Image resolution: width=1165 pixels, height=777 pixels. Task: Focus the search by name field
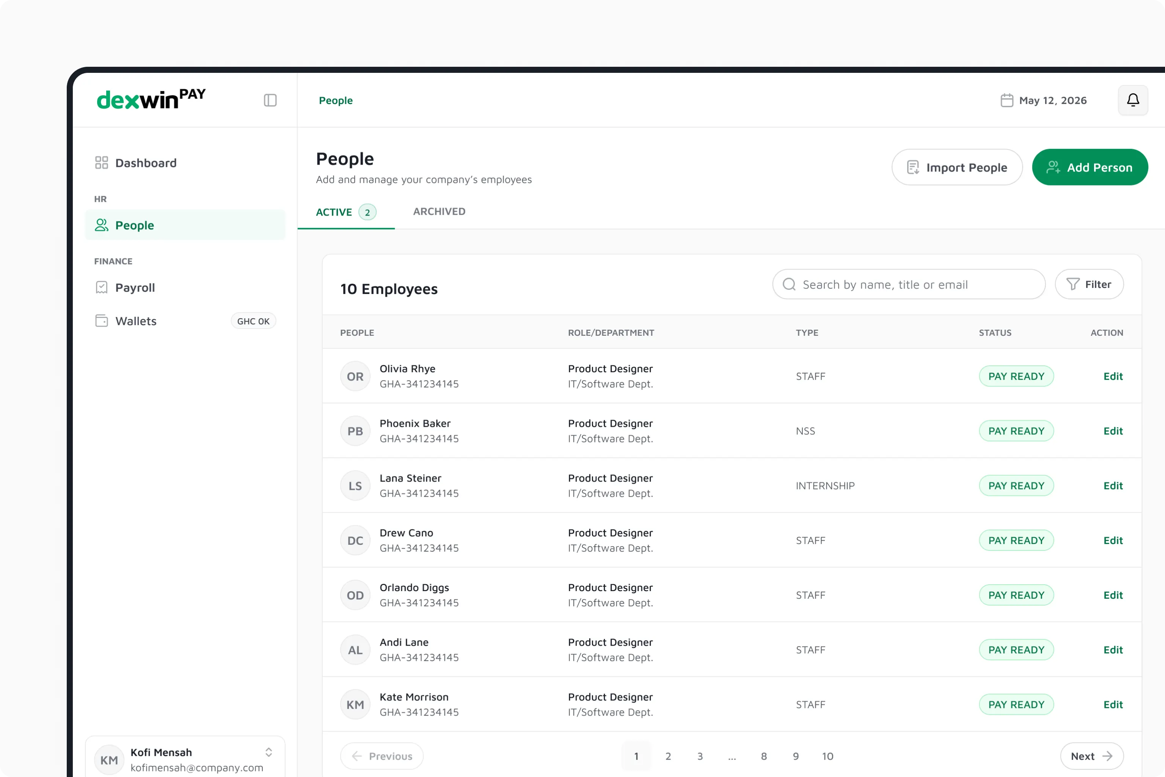coord(909,285)
